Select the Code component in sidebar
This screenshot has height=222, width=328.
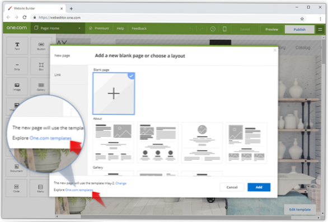click(17, 188)
